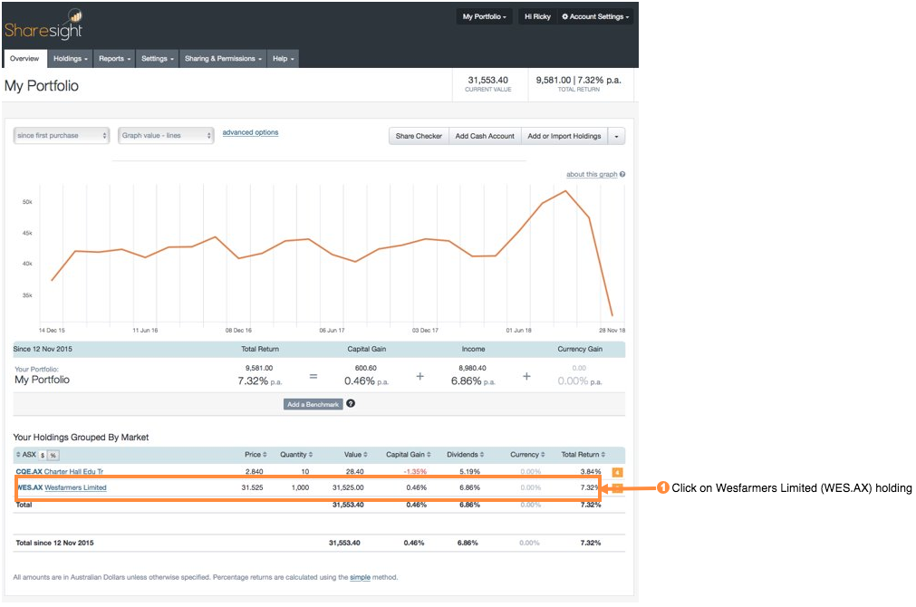This screenshot has height=607, width=916.
Task: Open the Reports menu
Action: tap(114, 58)
